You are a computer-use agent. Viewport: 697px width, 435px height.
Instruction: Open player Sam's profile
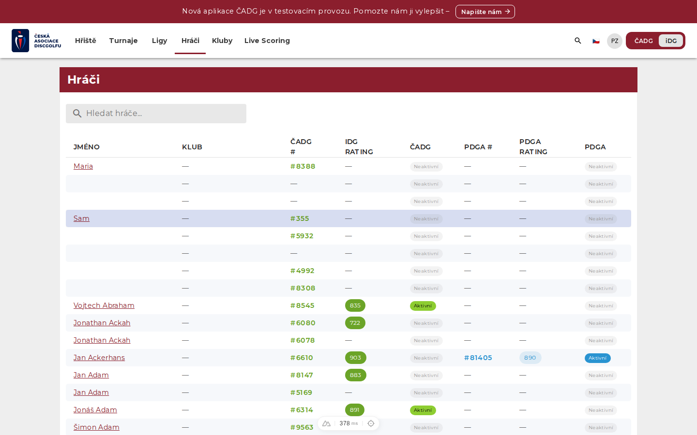[x=81, y=218]
